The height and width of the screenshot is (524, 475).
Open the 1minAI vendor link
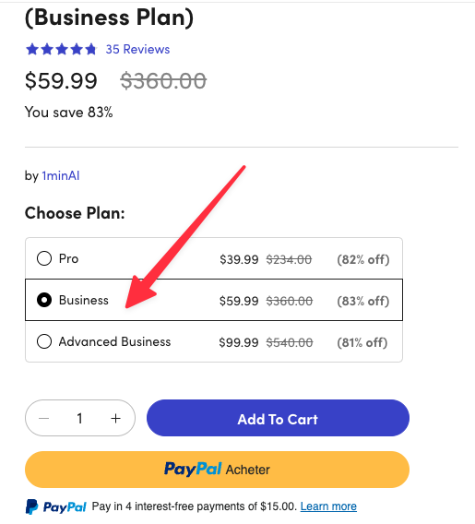click(x=61, y=176)
